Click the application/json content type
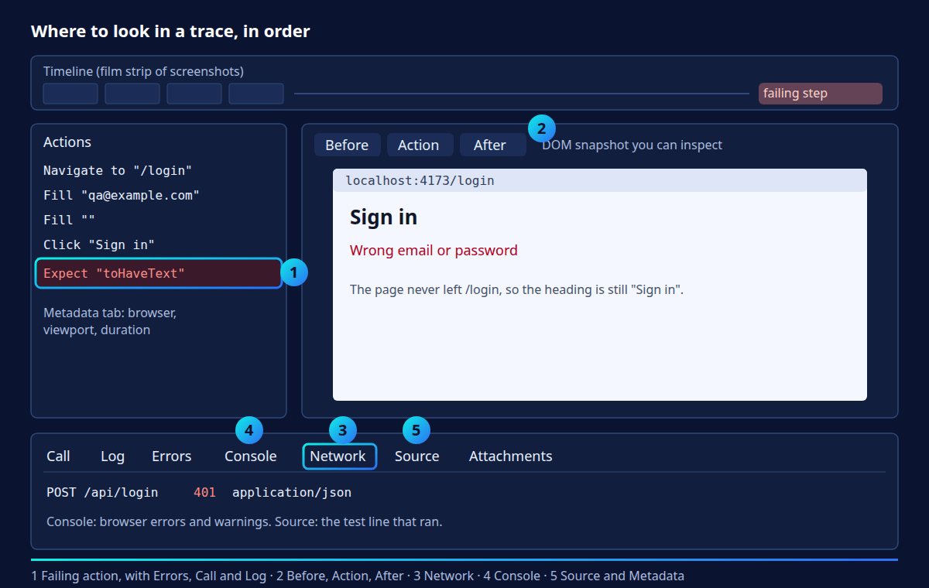Screen dimensions: 929x588 click(x=292, y=492)
